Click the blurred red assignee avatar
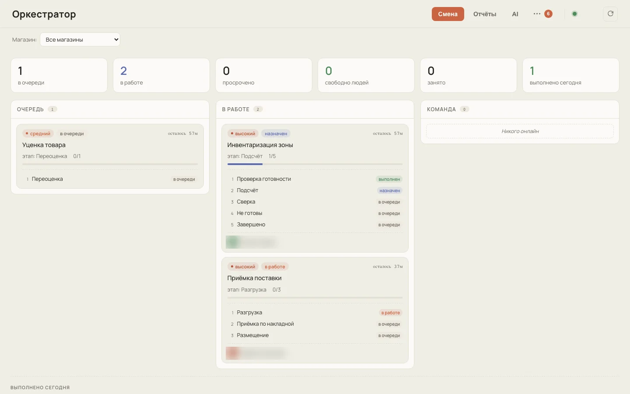Image resolution: width=630 pixels, height=394 pixels. tap(233, 353)
